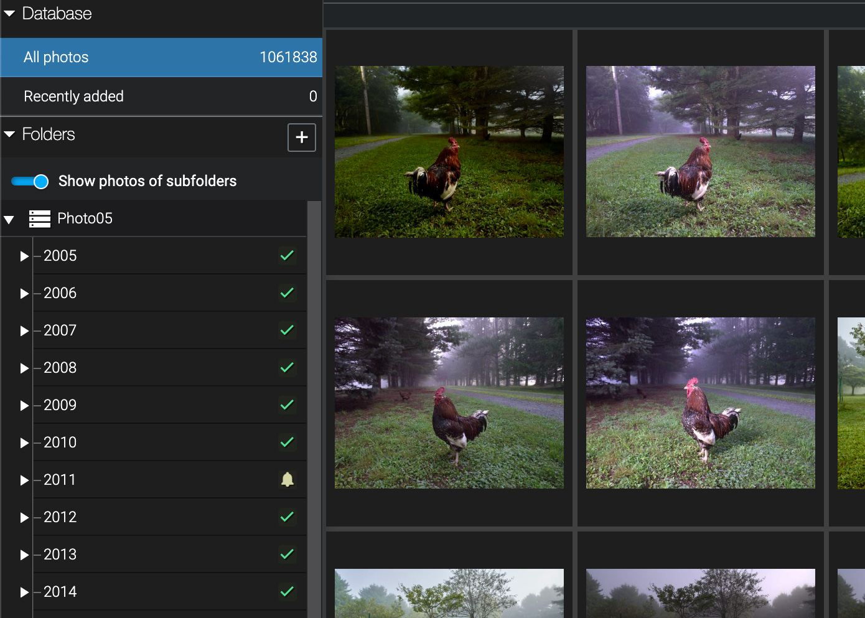Screen dimensions: 865x618
Task: Collapse the Database section
Action: tap(9, 14)
